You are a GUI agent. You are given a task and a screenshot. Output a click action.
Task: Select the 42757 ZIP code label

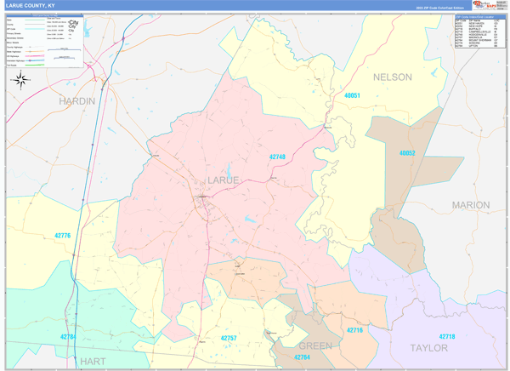229,338
